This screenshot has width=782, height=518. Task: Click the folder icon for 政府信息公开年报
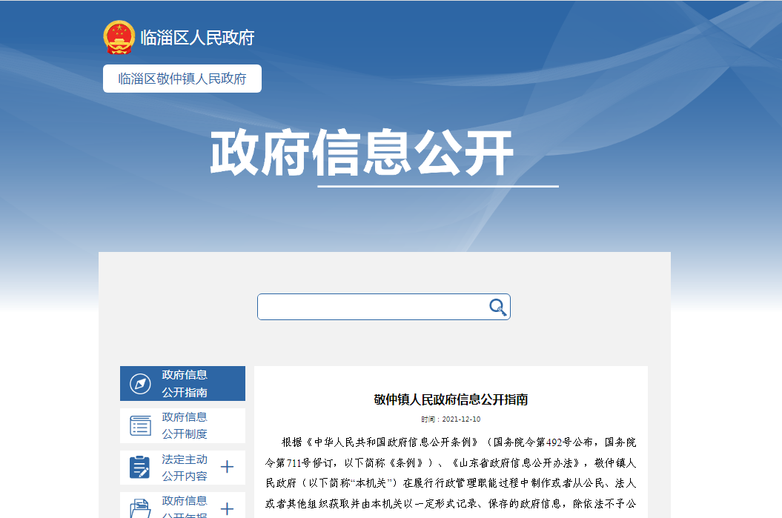[140, 508]
